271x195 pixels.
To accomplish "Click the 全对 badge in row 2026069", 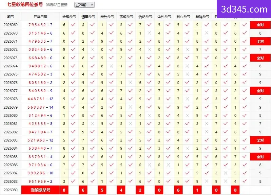I will (x=260, y=25).
